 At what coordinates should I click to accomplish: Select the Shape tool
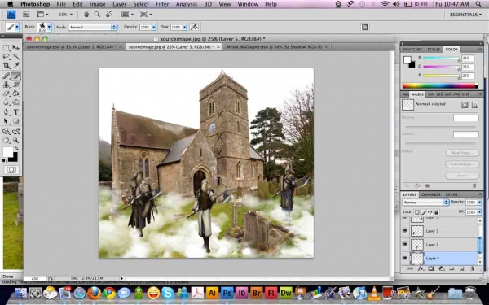[x=16, y=121]
